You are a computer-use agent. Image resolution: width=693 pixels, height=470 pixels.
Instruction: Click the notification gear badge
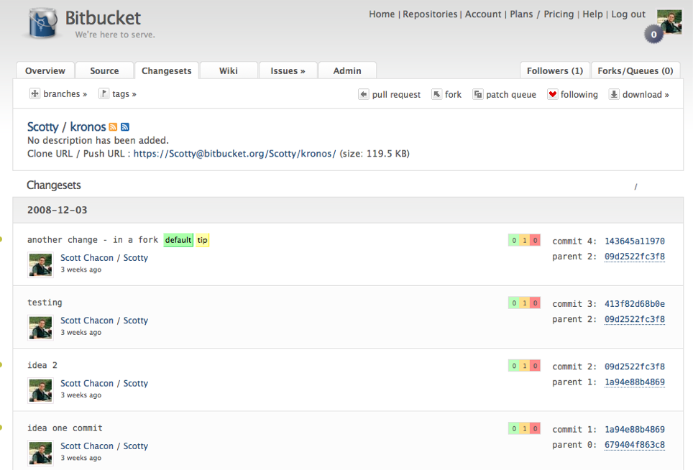pos(653,34)
